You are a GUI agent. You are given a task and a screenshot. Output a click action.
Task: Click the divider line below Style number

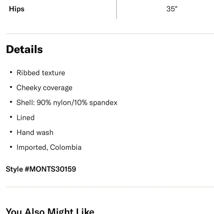pos(110,187)
